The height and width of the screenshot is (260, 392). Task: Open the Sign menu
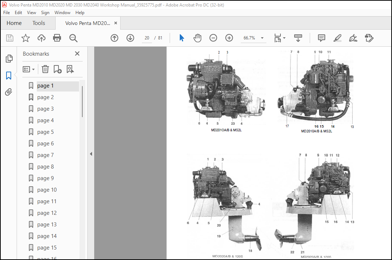click(45, 13)
